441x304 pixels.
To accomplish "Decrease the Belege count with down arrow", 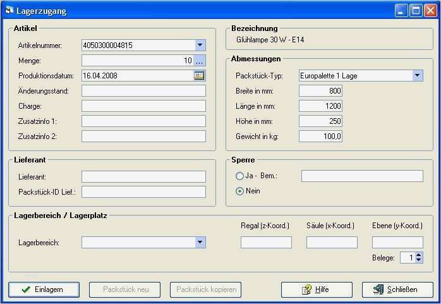I will tap(419, 260).
